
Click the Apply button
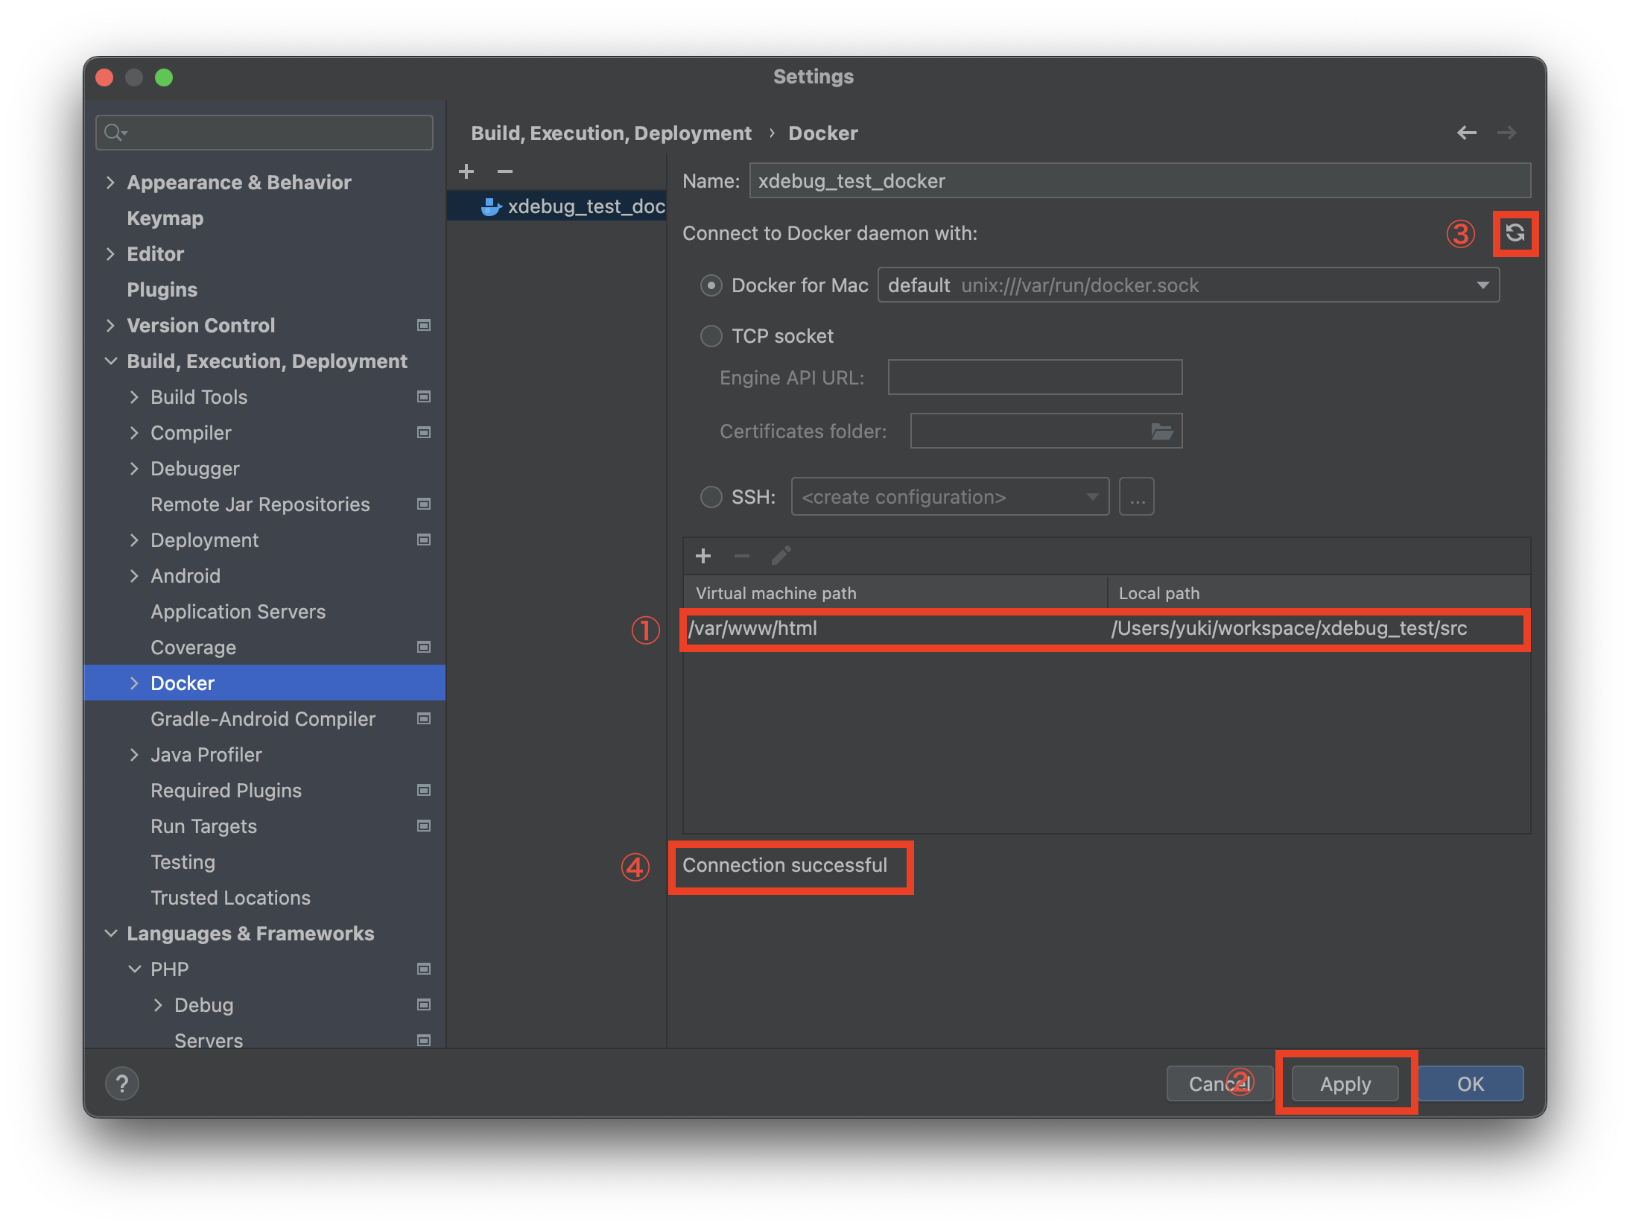click(x=1345, y=1083)
